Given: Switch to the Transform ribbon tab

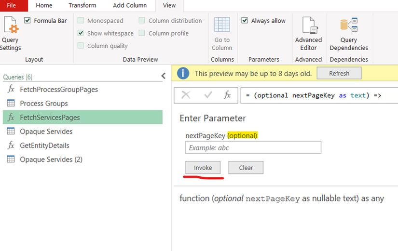Looking at the screenshot, I should 82,5.
